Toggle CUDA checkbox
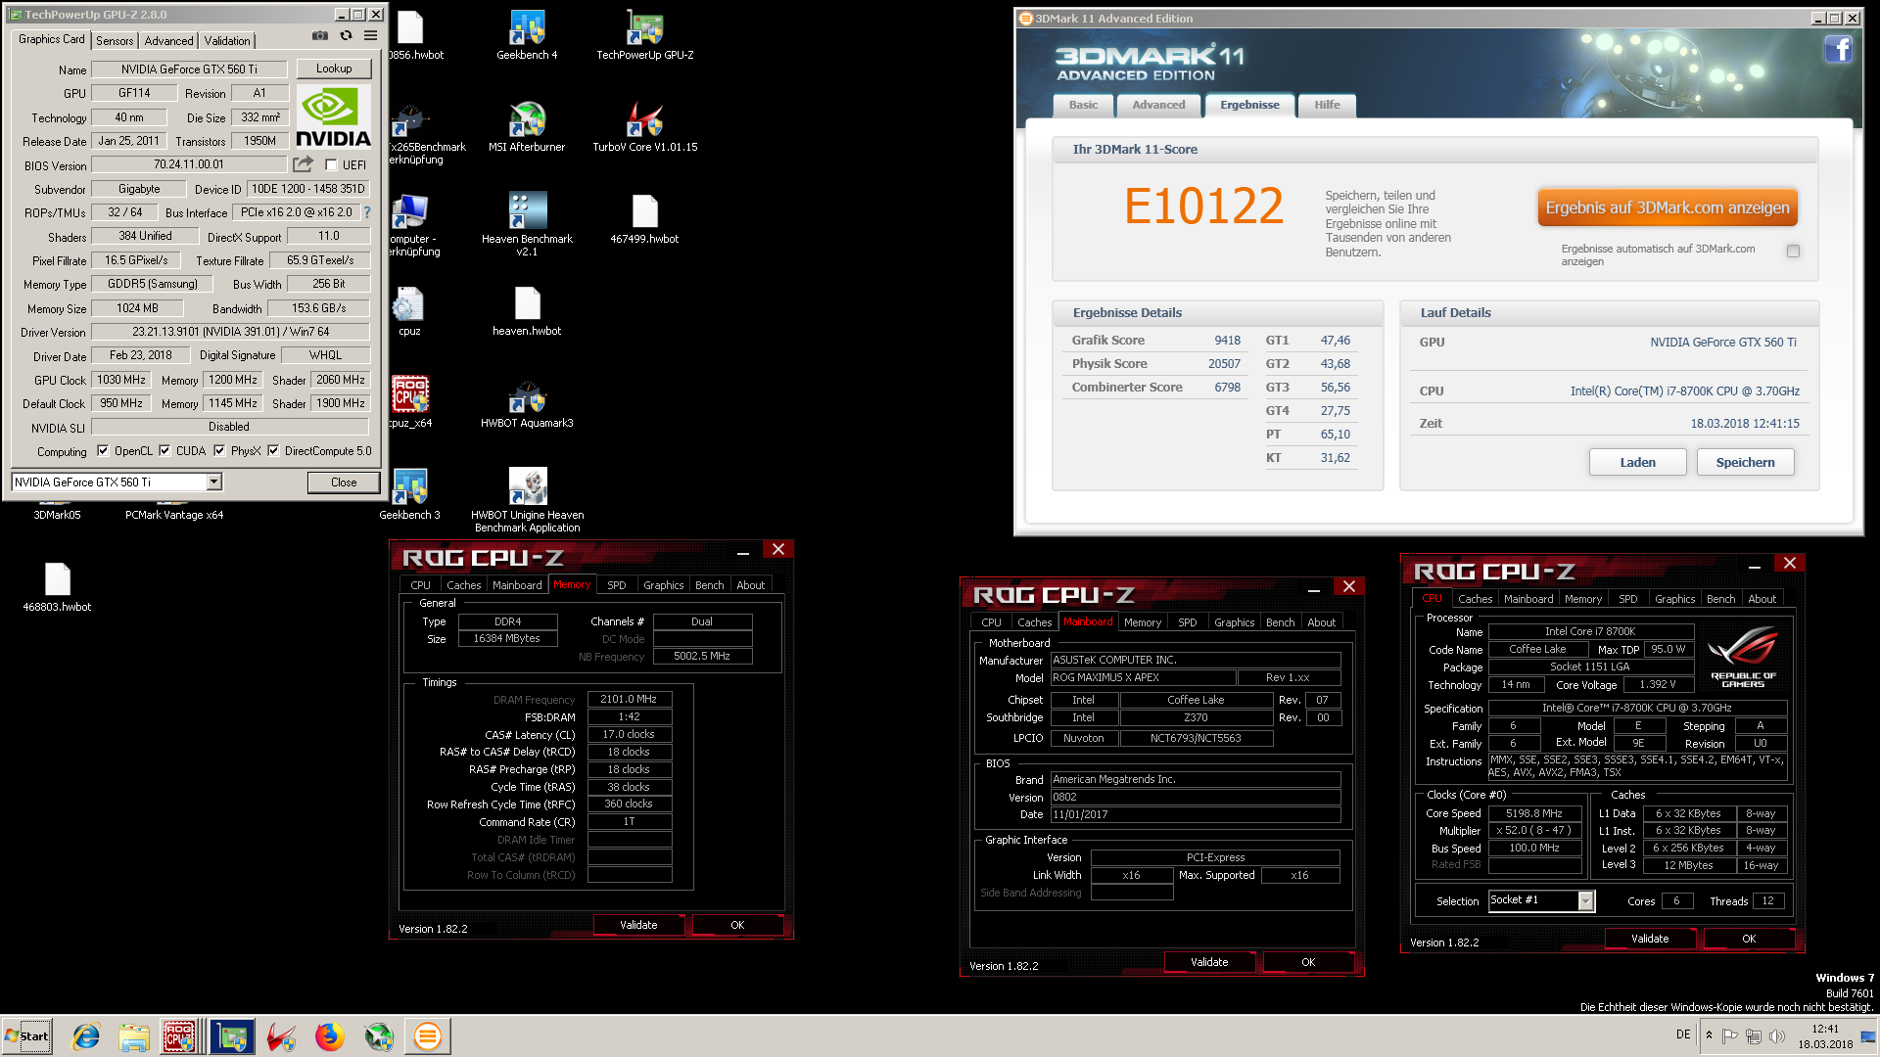 164,451
